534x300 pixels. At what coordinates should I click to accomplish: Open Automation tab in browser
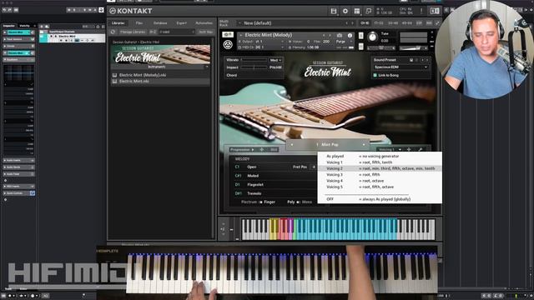204,23
